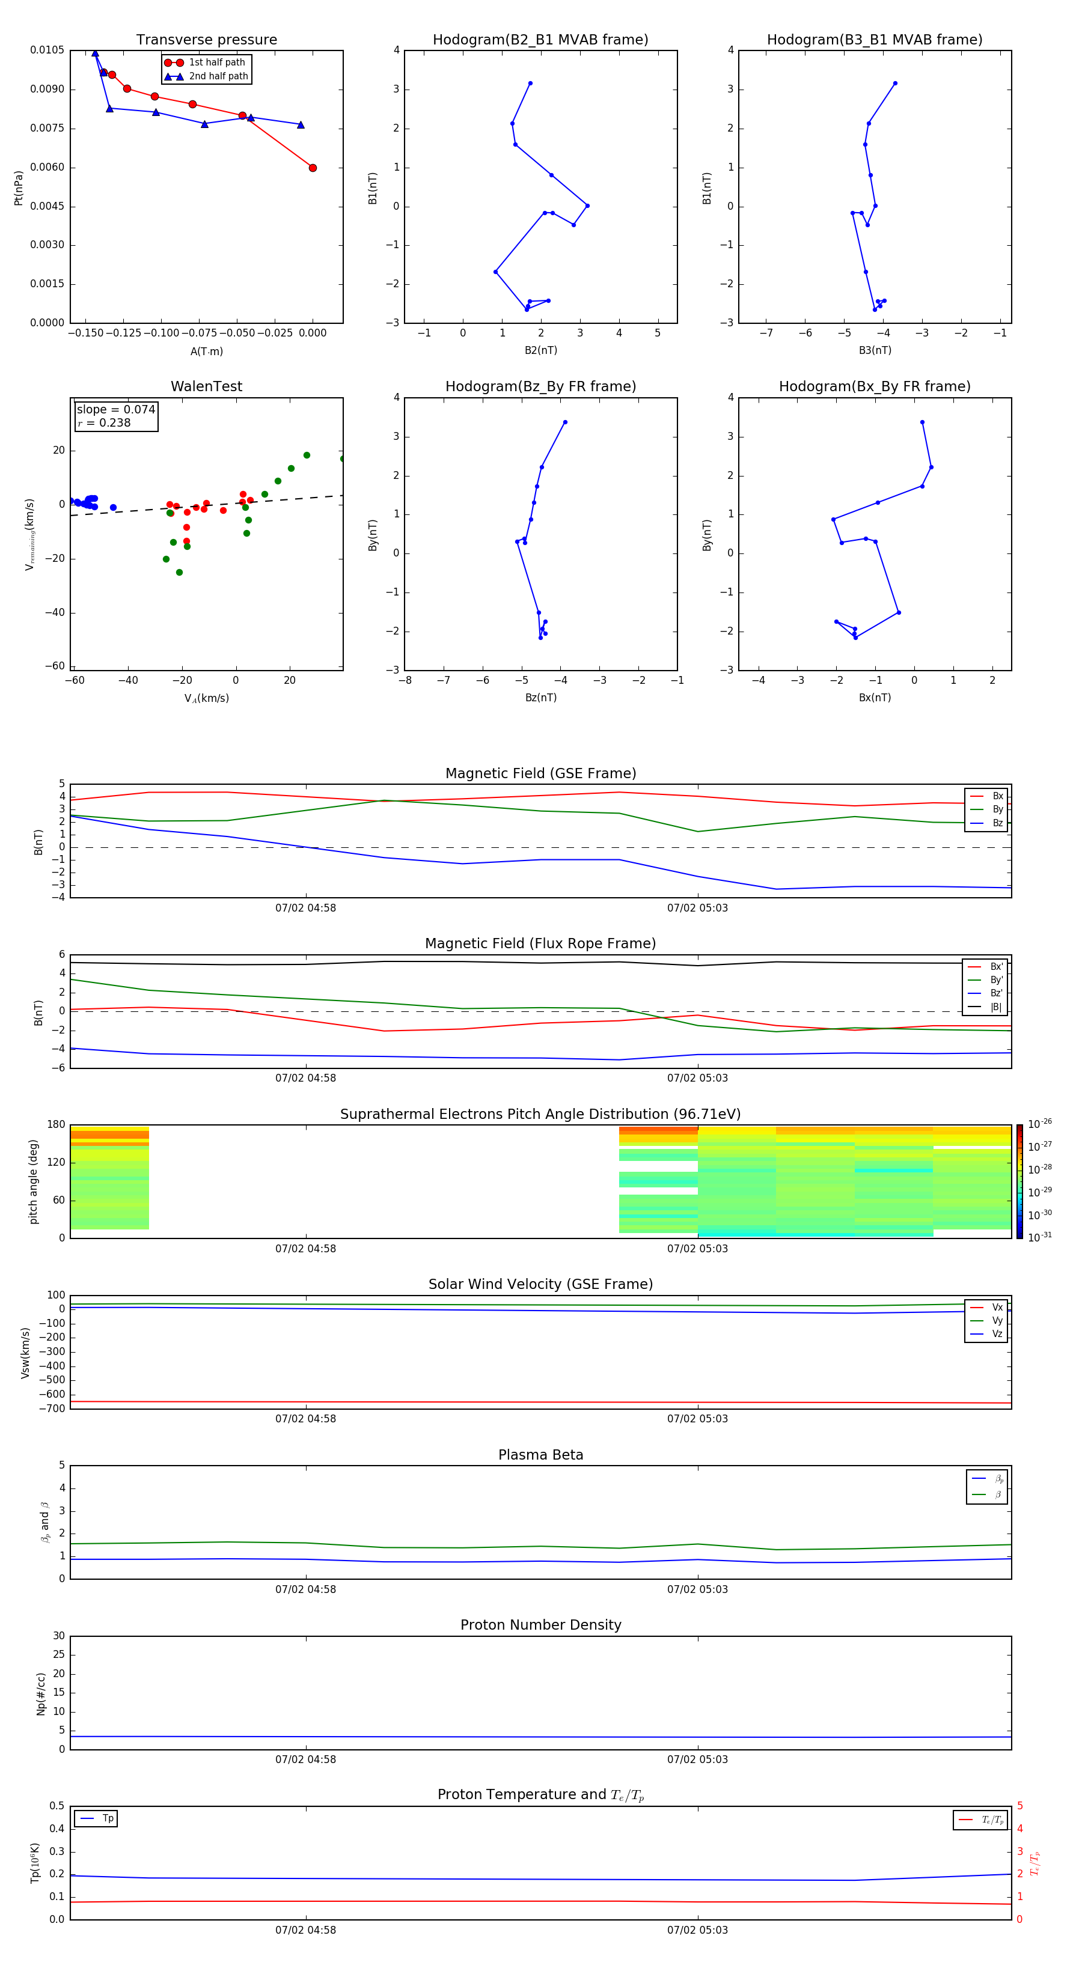Click the 'By' legend entry in GSE field plot
This screenshot has width=1082, height=1983.
pyautogui.click(x=986, y=809)
